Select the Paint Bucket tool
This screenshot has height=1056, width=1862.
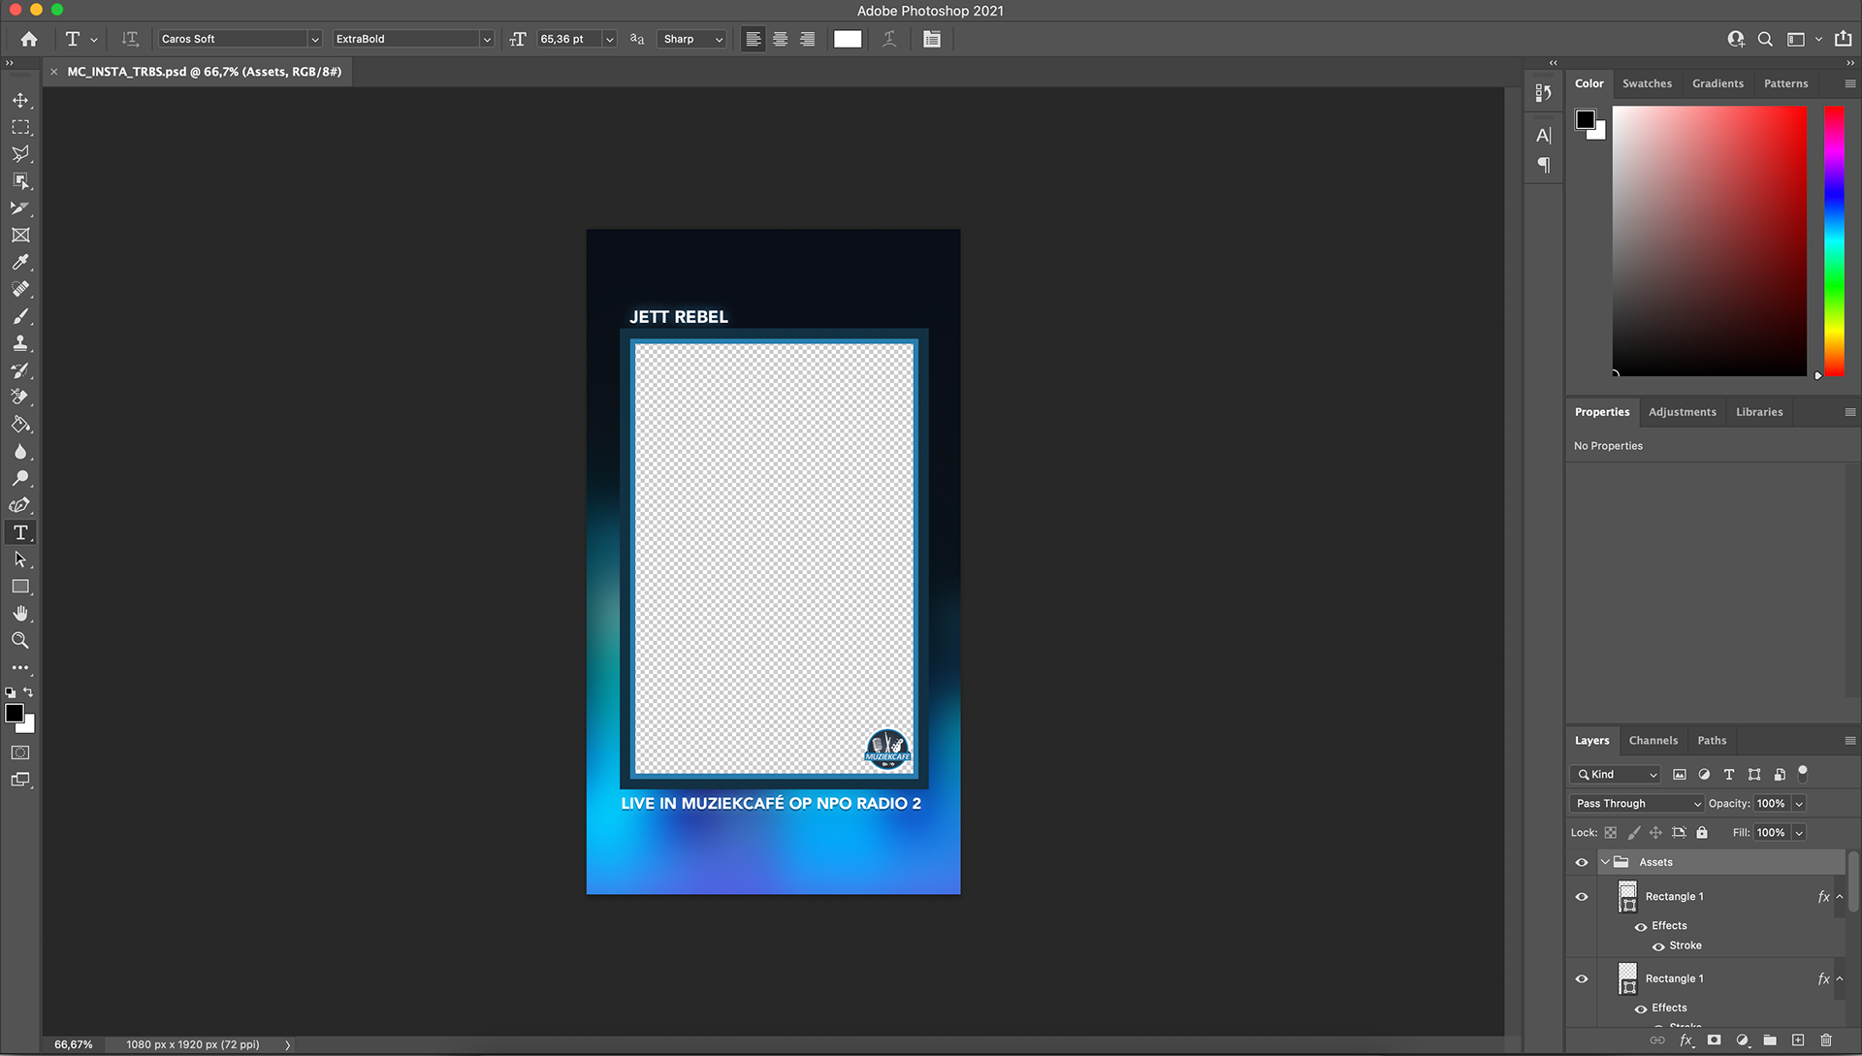[20, 425]
